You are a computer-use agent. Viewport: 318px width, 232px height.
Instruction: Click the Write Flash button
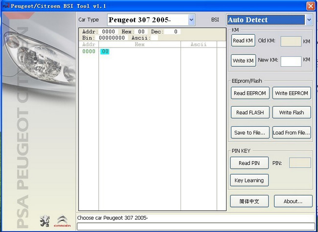292,112
